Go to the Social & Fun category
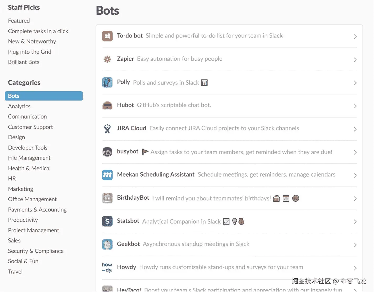Viewport: 374px width, 292px height. [23, 261]
